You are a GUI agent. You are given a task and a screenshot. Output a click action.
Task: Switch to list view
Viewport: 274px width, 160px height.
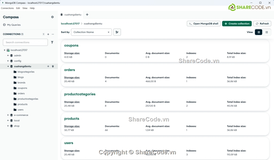click(259, 32)
